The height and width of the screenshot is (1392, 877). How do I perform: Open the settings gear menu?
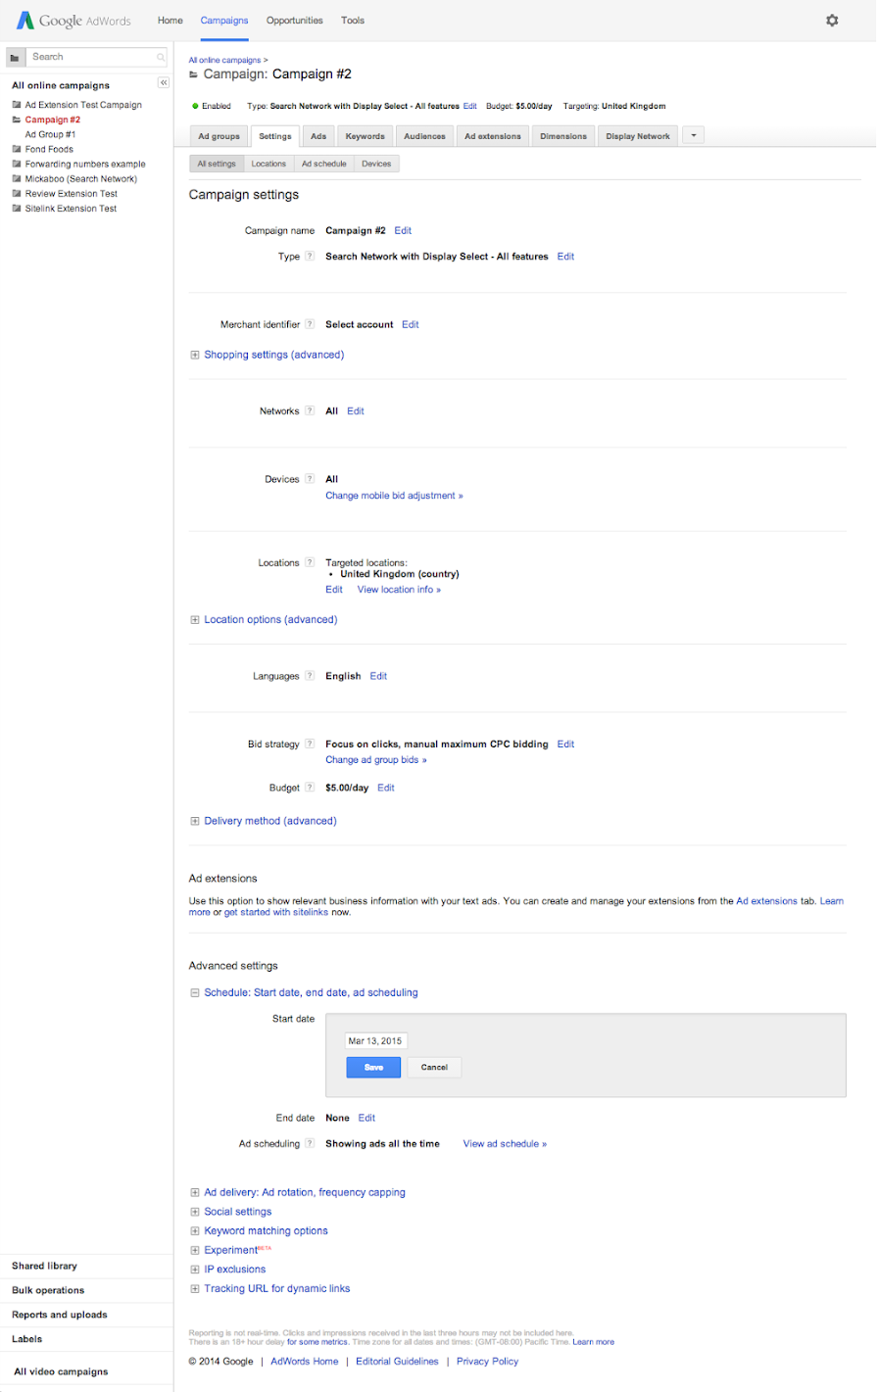click(x=832, y=21)
